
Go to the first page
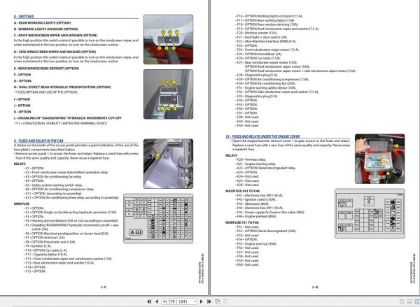click(x=149, y=301)
